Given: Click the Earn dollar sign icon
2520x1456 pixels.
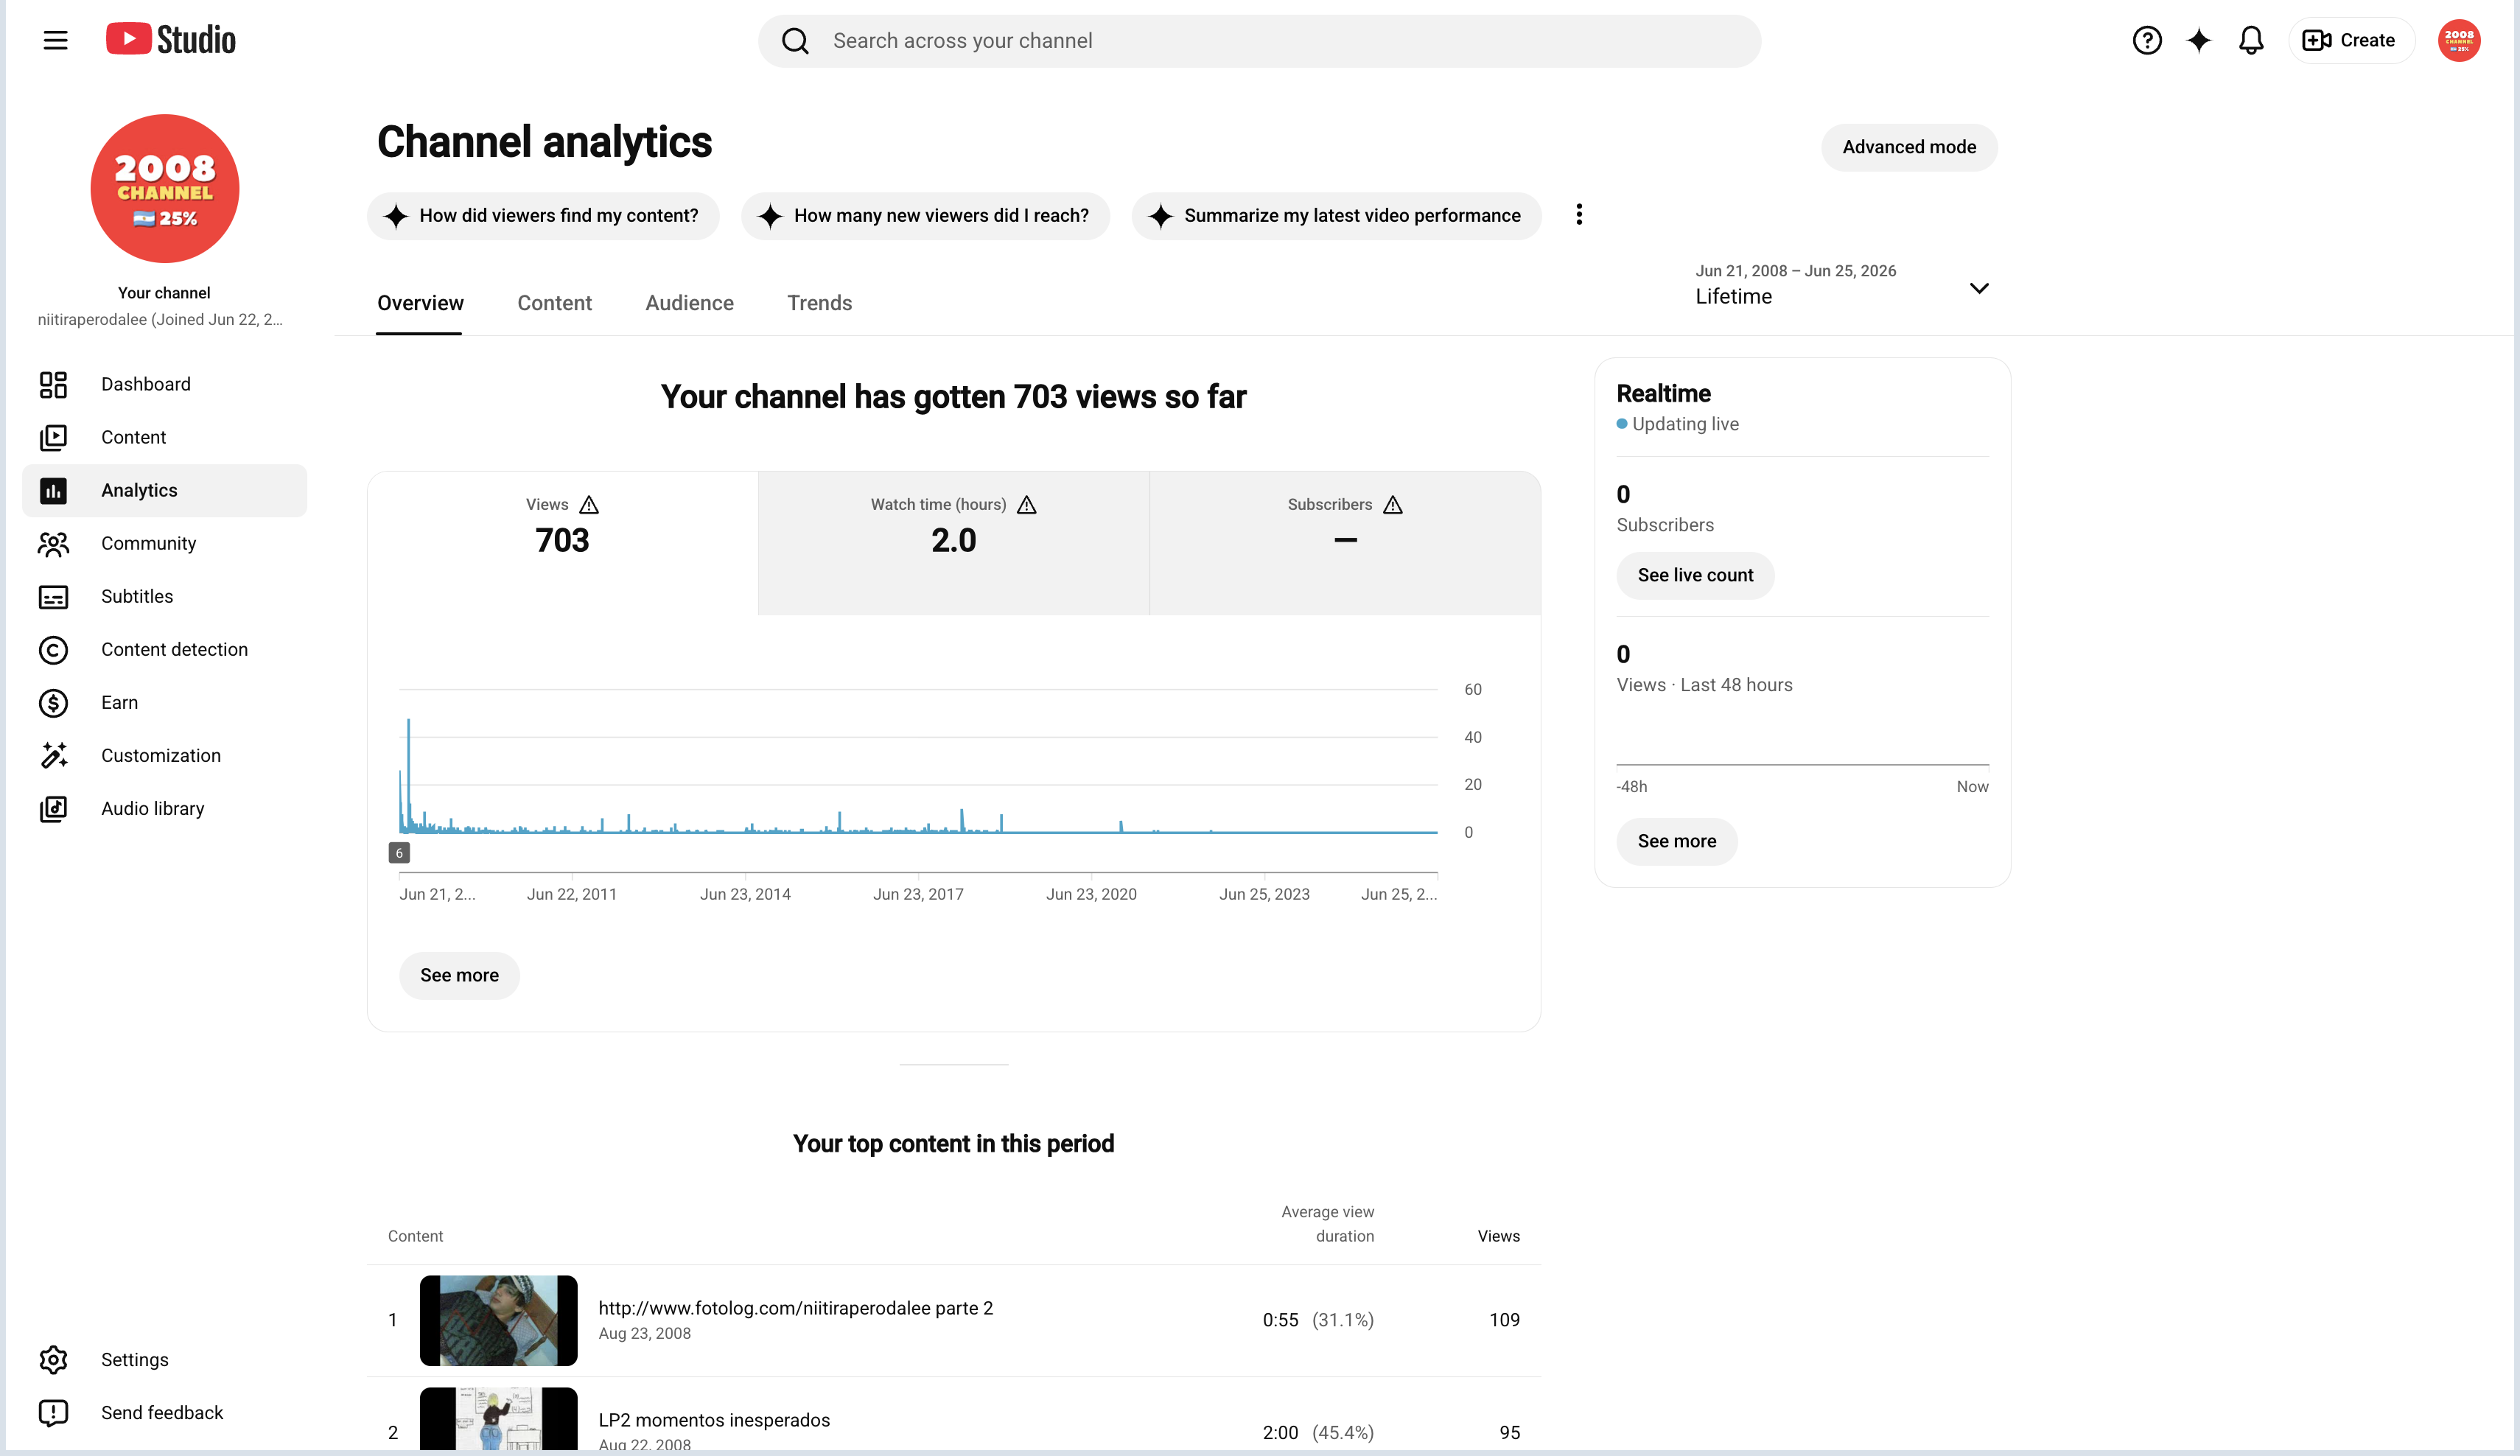Looking at the screenshot, I should tap(53, 702).
